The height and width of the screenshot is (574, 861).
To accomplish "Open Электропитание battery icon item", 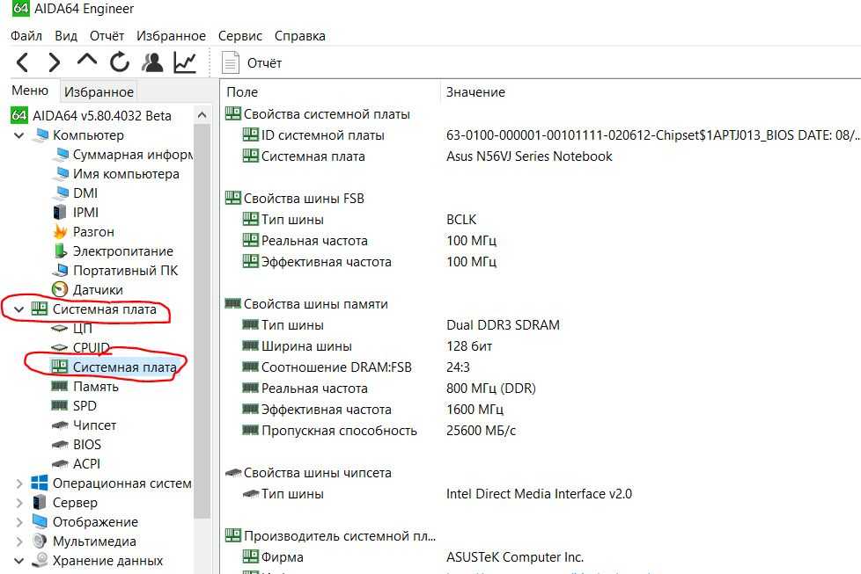I will pos(113,251).
